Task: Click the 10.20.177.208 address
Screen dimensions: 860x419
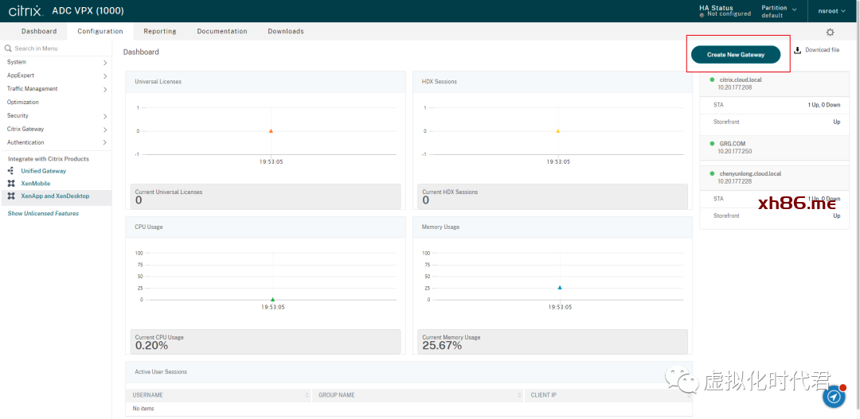Action: (735, 87)
